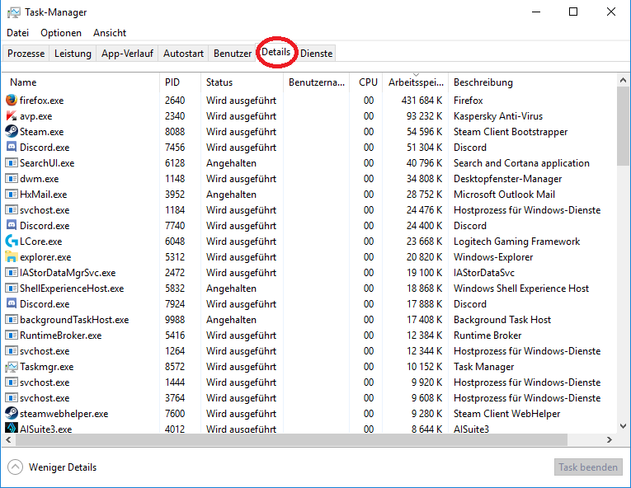Open the Ansicht menu
This screenshot has width=631, height=488.
tap(110, 33)
